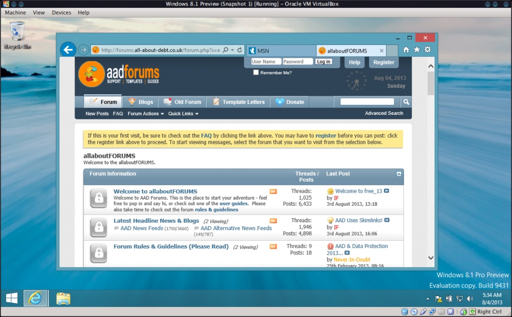512x317 pixels.
Task: Expand the Quick Links dropdown
Action: coord(183,114)
